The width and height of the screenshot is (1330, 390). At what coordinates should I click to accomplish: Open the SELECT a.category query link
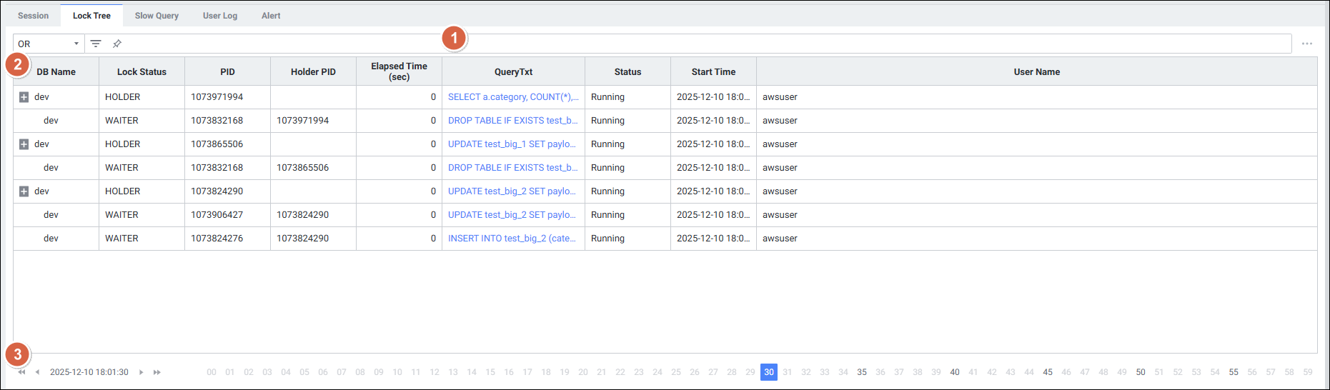(512, 97)
